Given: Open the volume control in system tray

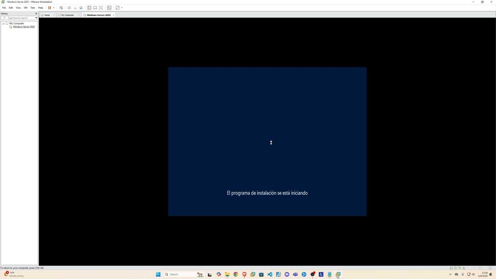Looking at the screenshot, I should tap(473, 274).
